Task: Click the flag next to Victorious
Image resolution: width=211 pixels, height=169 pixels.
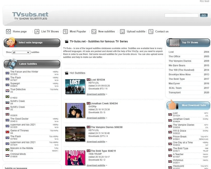Action: tap(170, 161)
